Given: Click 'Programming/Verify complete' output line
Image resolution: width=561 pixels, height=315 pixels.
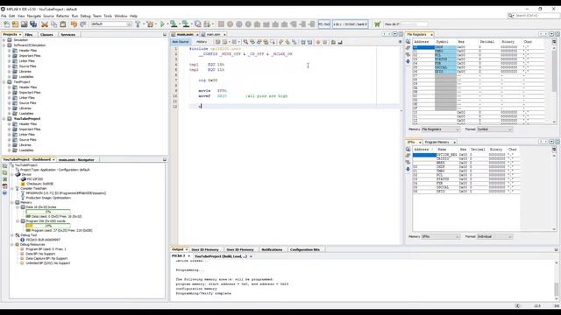Looking at the screenshot, I should coord(202,293).
